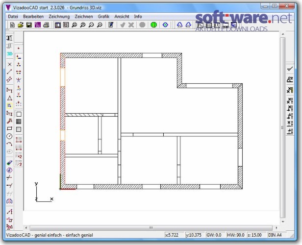
Task: Toggle the single point snap mode
Action: (x=19, y=48)
